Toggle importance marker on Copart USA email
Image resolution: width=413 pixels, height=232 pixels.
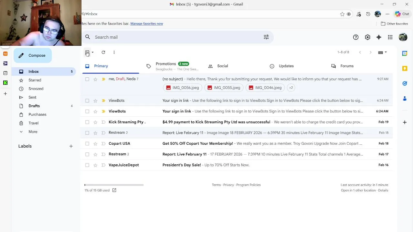coord(103,144)
